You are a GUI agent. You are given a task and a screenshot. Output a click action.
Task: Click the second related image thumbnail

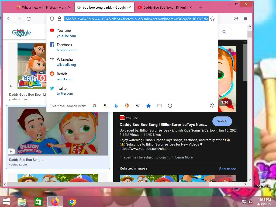(x=208, y=178)
